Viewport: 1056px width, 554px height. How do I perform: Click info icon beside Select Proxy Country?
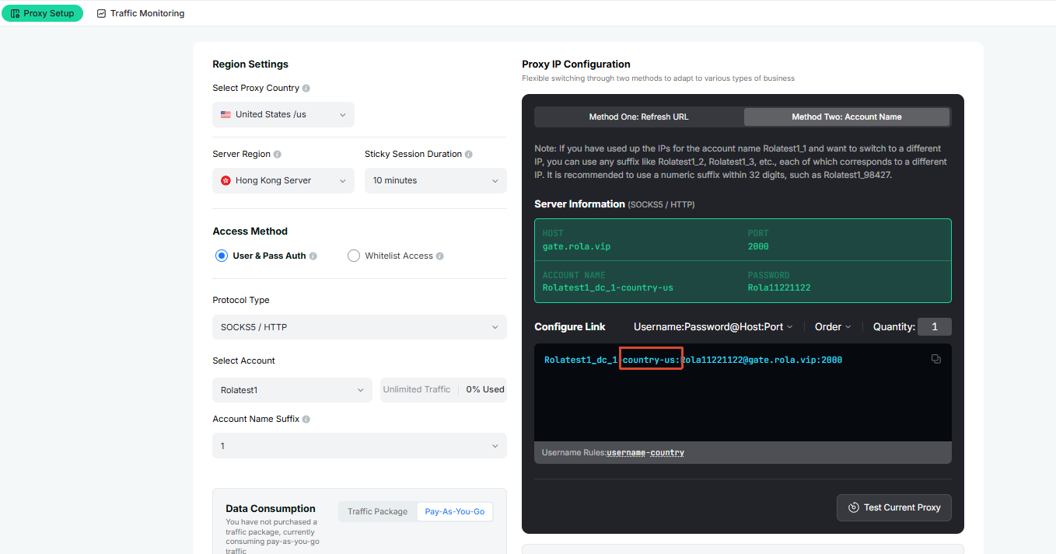[306, 89]
